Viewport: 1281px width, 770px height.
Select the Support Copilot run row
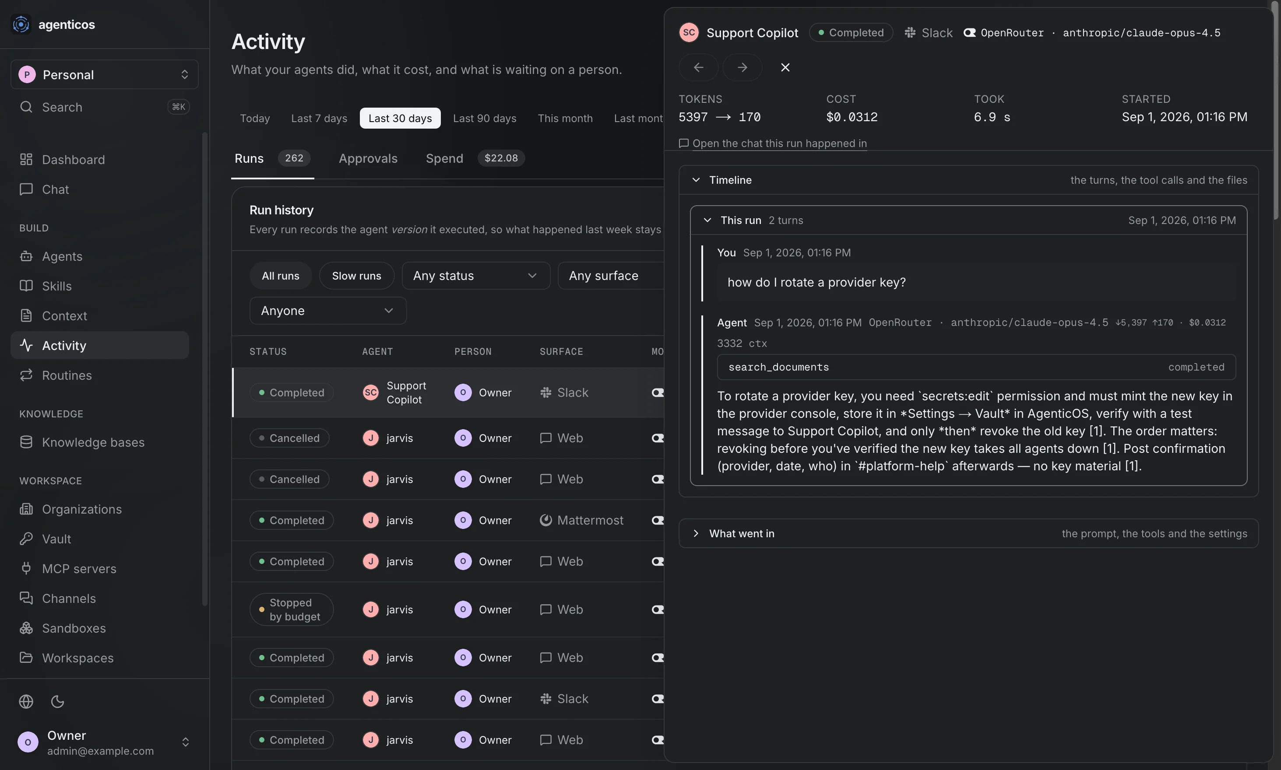click(448, 392)
